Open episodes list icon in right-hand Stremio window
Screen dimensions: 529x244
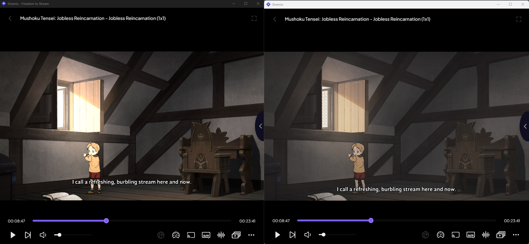pos(501,235)
